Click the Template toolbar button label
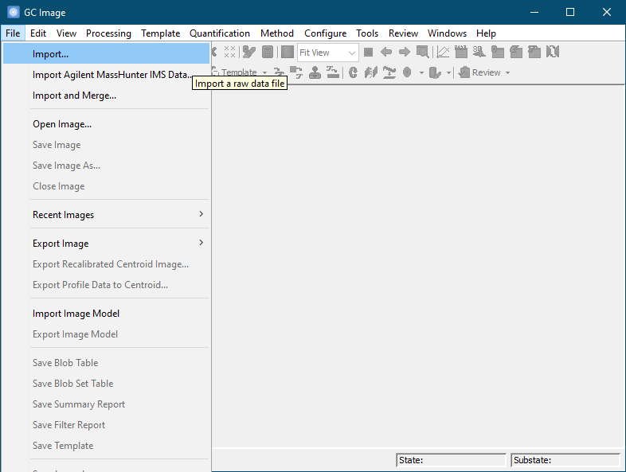 pos(239,72)
